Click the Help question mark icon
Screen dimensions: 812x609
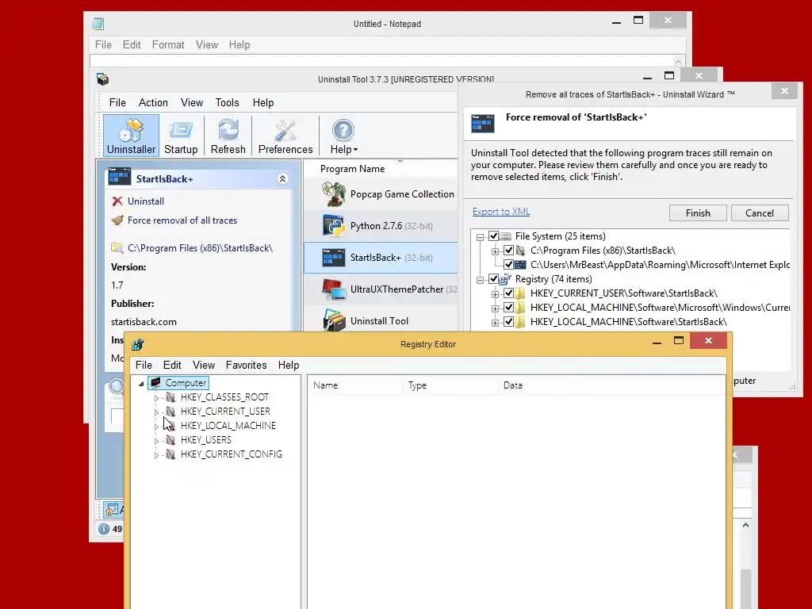[x=343, y=130]
